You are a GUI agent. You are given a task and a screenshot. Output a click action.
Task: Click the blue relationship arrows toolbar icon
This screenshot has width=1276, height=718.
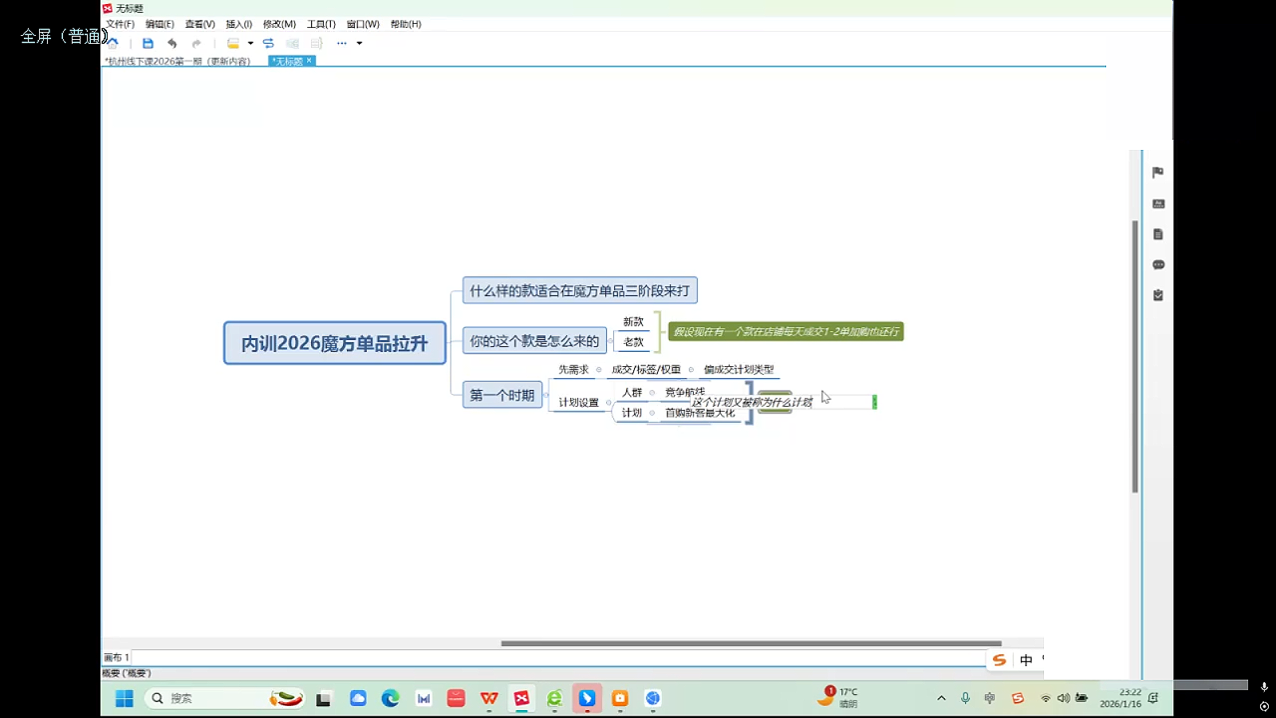(268, 43)
